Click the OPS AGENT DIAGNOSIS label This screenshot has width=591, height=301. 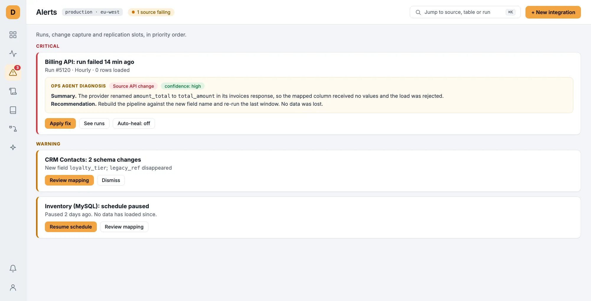click(78, 86)
